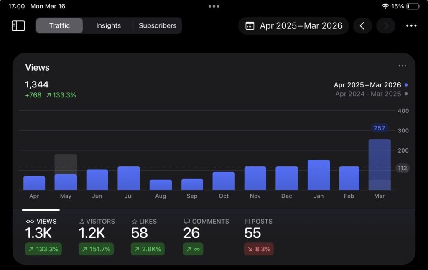Open the calendar date range picker
Screen dimensions: 428x270
coord(293,26)
